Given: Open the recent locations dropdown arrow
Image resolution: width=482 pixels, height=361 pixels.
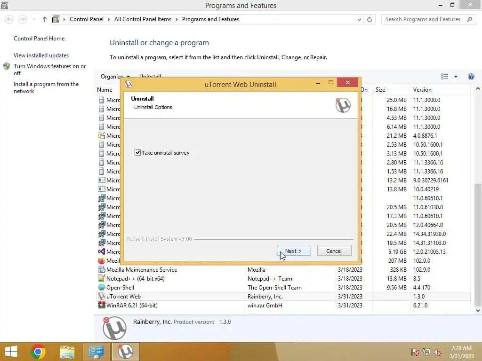Looking at the screenshot, I should coord(34,19).
